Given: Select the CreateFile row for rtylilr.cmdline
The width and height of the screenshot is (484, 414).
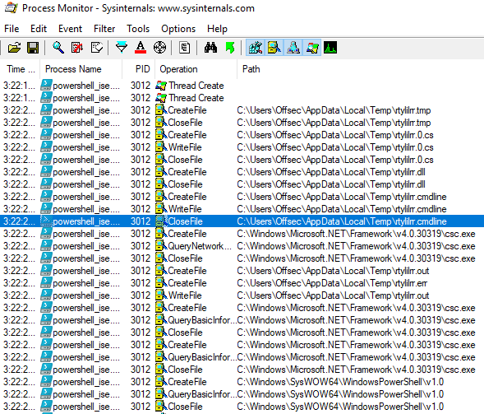Looking at the screenshot, I should click(242, 197).
